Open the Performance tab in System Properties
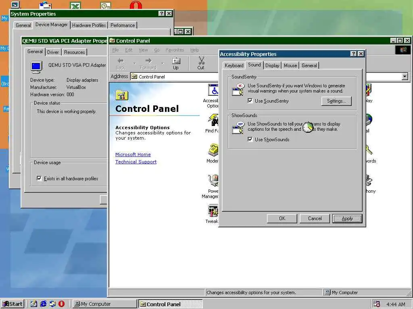This screenshot has width=413, height=309. [123, 25]
